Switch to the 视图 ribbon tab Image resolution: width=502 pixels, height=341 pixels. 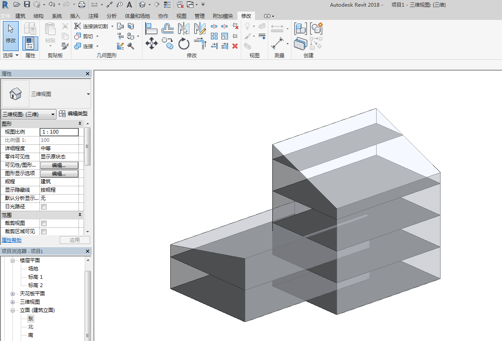(181, 16)
